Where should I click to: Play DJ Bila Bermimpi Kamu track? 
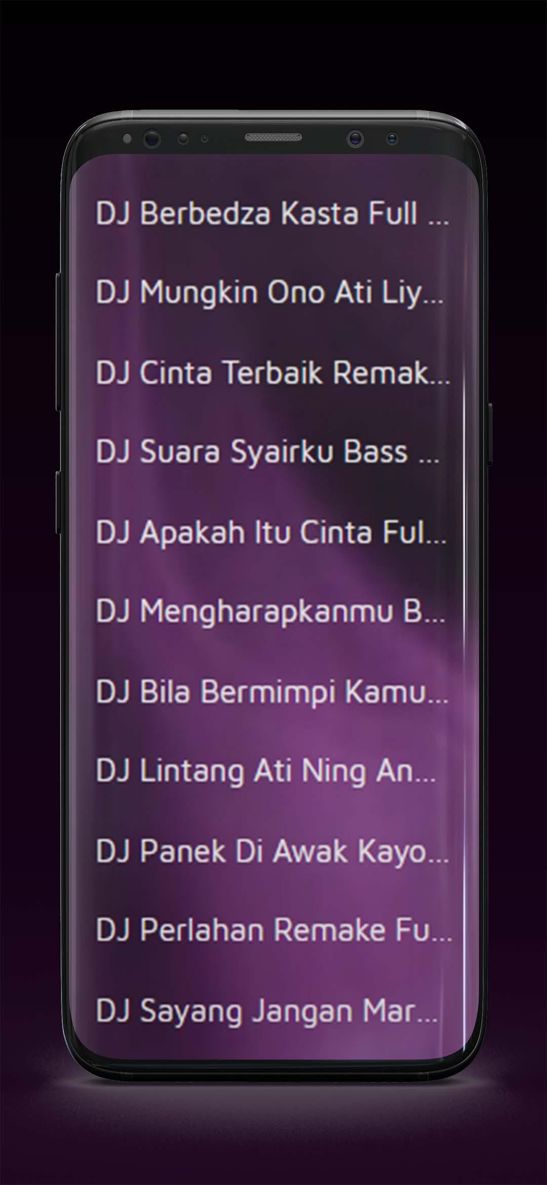coord(272,691)
